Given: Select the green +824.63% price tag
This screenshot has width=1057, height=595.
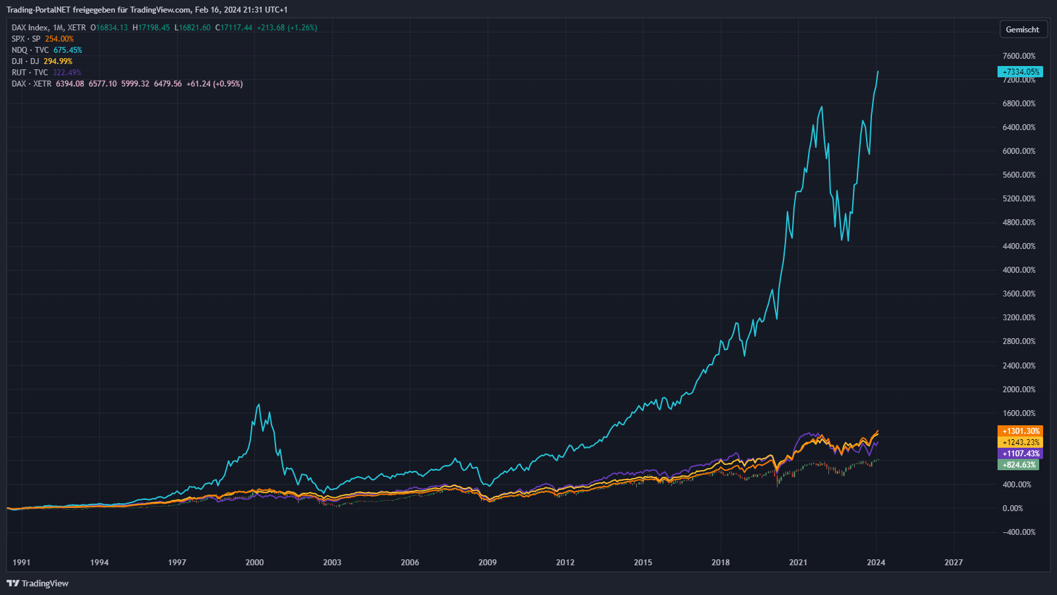Looking at the screenshot, I should pyautogui.click(x=1018, y=465).
